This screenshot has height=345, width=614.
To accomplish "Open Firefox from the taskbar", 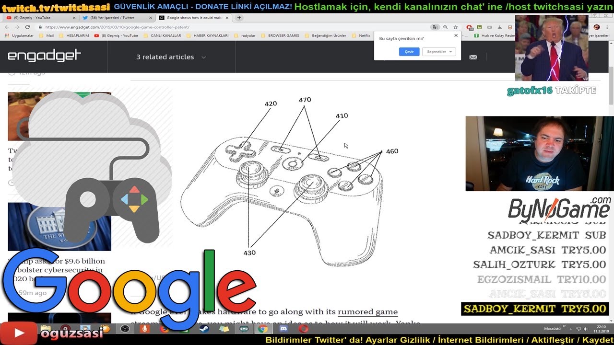I will click(x=164, y=329).
